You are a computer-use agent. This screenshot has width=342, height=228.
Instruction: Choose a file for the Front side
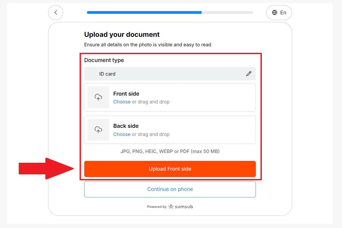coord(122,102)
